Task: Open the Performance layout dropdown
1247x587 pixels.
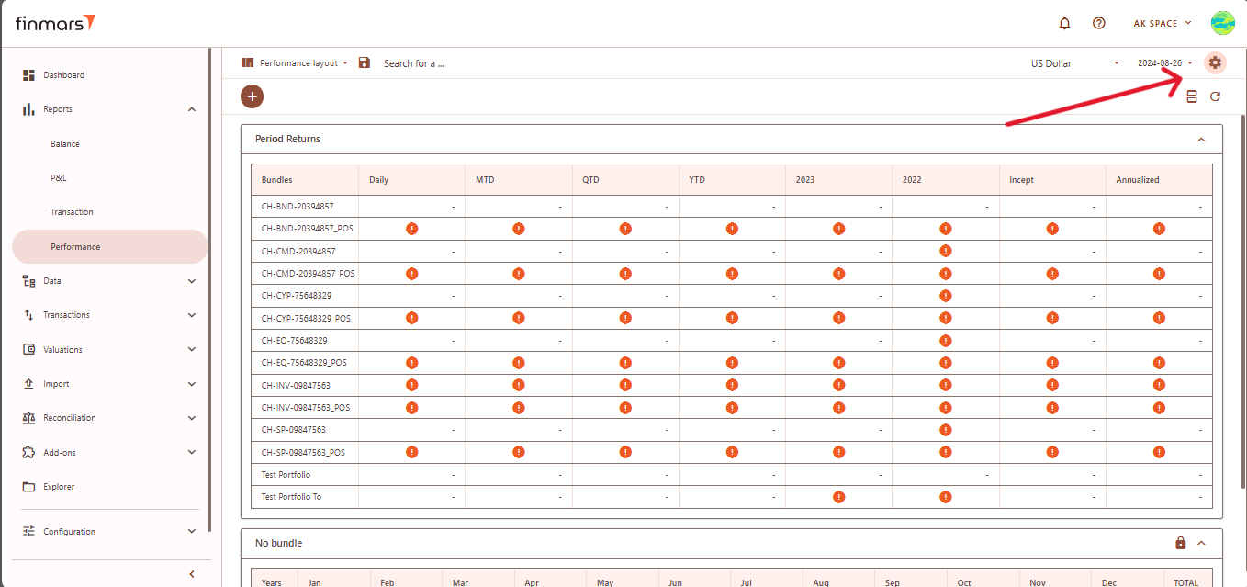Action: point(296,63)
